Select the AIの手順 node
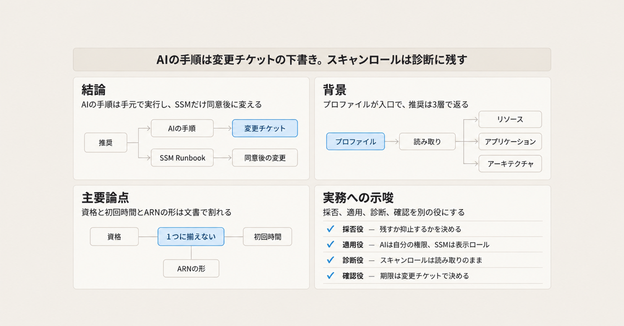The width and height of the screenshot is (624, 326). coord(182,128)
